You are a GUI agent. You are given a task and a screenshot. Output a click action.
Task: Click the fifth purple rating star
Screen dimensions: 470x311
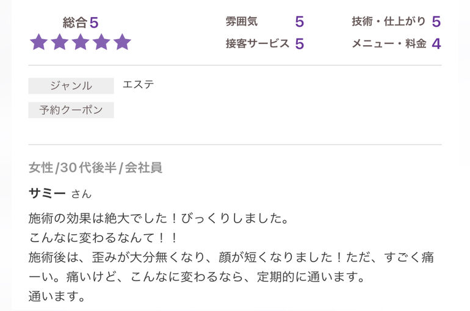coord(122,41)
